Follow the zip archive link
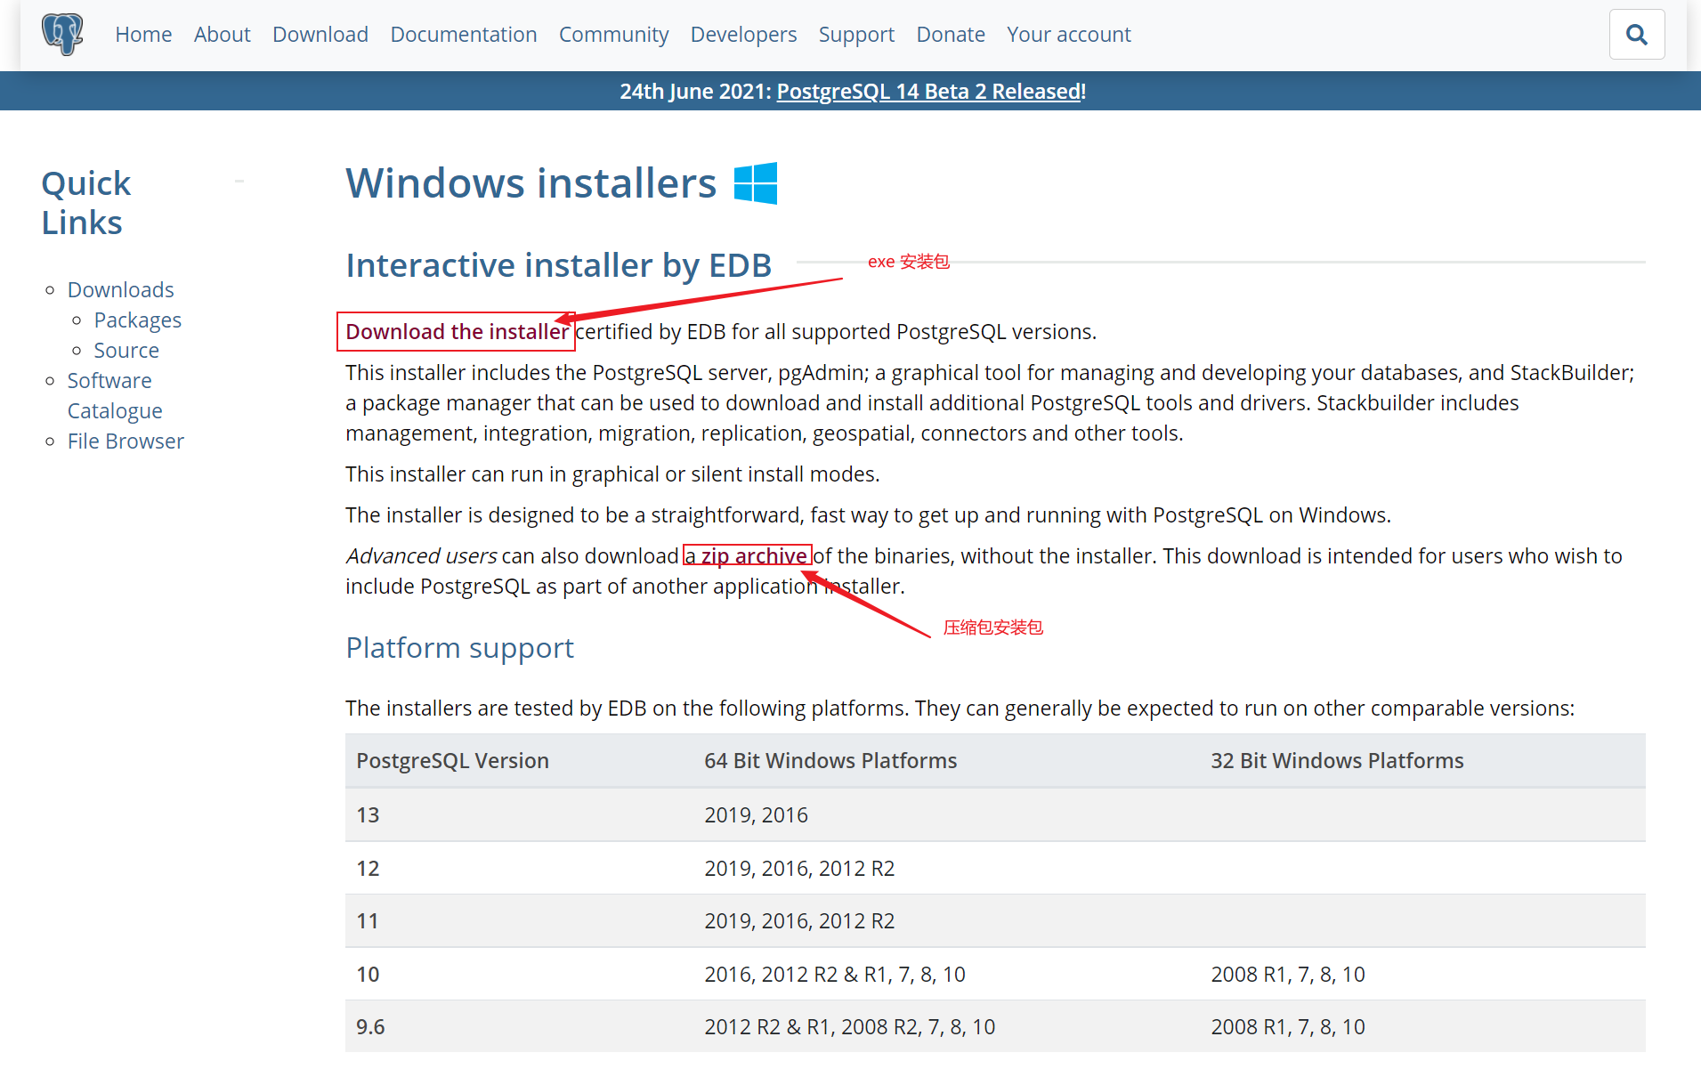Viewport: 1701px width, 1077px height. point(746,556)
